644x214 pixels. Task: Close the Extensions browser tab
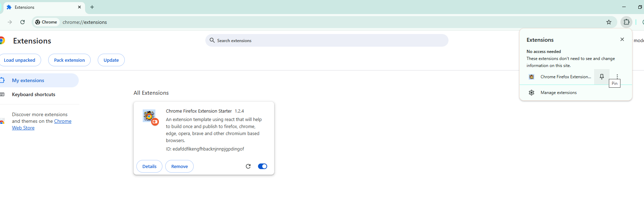(x=79, y=7)
